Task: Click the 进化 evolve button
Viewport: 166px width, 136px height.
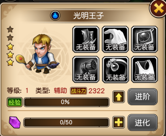Action: click(x=142, y=122)
